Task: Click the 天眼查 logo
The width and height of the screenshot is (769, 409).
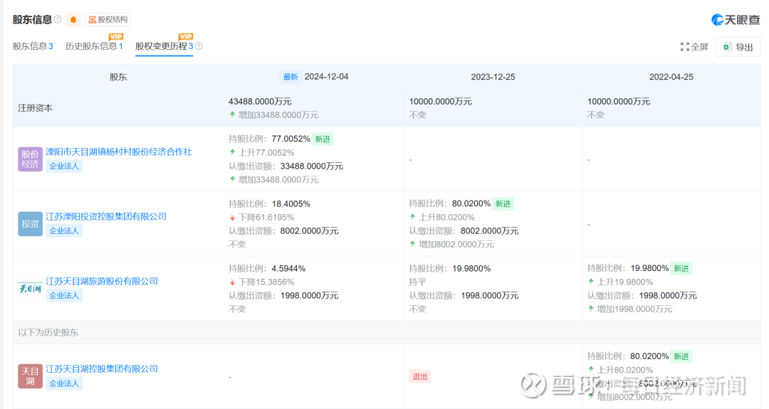Action: coord(735,20)
